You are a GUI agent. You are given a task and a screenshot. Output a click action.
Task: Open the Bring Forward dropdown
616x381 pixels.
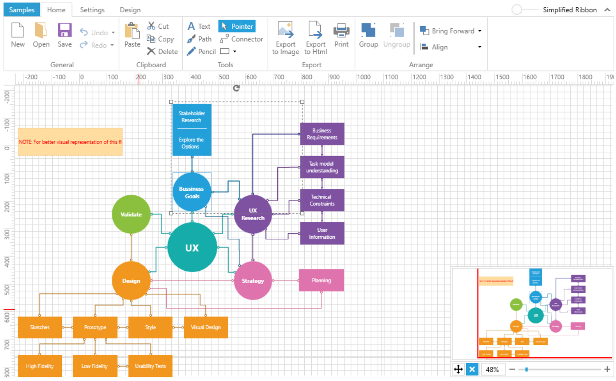[480, 31]
